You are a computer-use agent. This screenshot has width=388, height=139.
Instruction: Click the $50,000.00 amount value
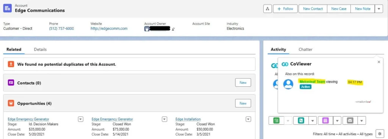tap(205, 130)
